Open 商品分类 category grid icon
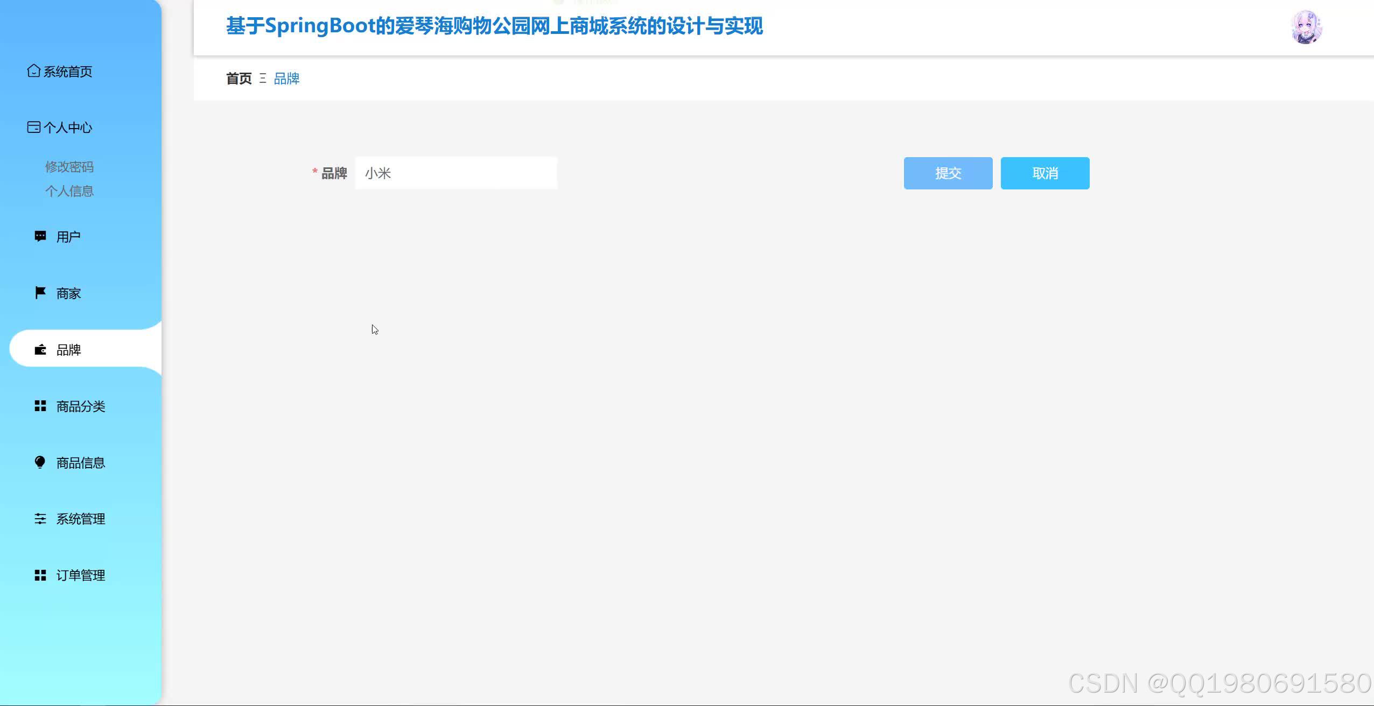 [x=40, y=406]
